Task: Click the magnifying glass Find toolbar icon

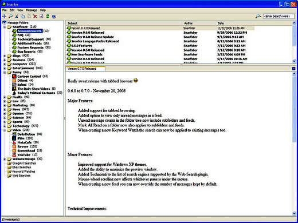Action: (x=10, y=17)
